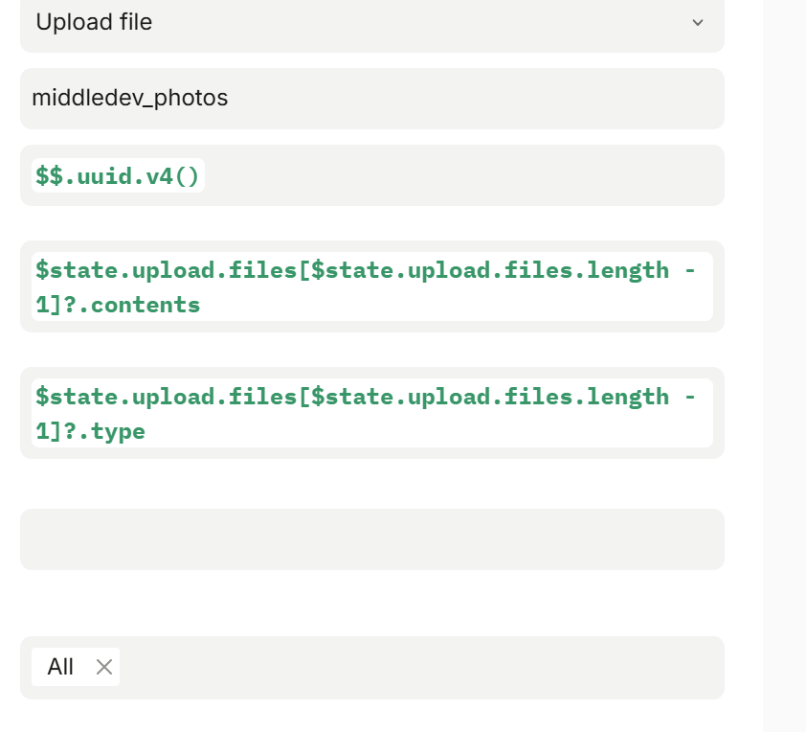The height and width of the screenshot is (732, 806).
Task: Click '1]?.type' on expression's second line
Action: (90, 431)
